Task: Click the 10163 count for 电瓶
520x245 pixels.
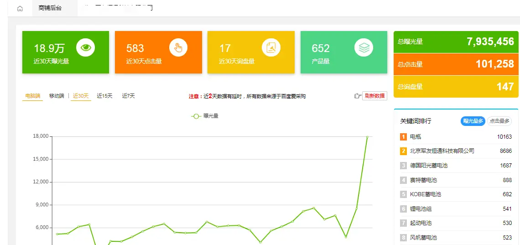Action: (505, 136)
